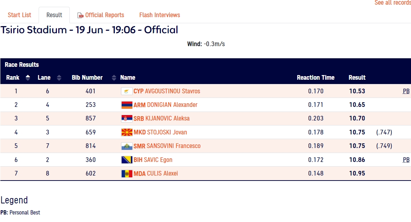Follow the See all records link
411x222 pixels.
[x=392, y=3]
